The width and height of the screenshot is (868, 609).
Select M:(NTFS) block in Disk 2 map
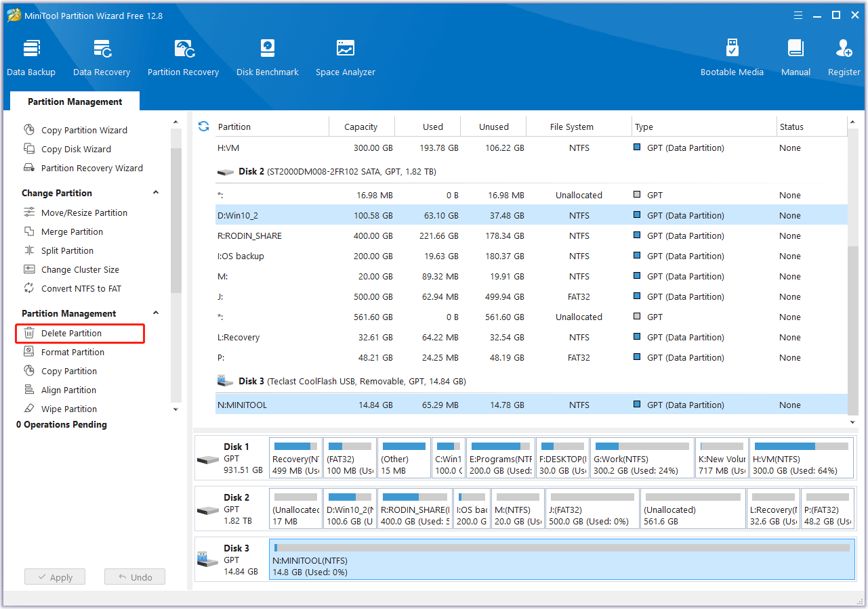(518, 509)
